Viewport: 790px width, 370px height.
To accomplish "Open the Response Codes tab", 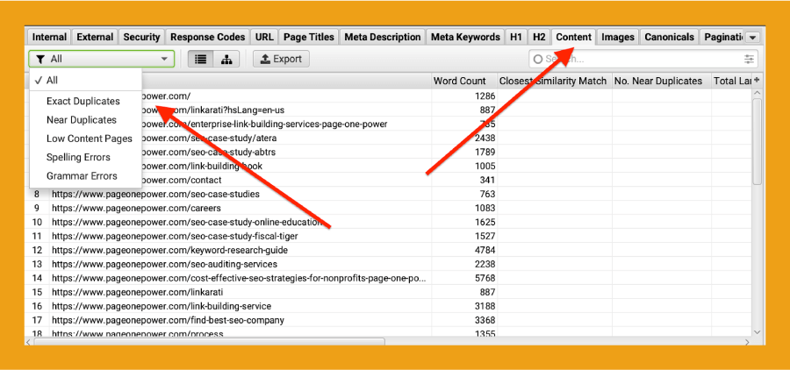I will coord(207,37).
